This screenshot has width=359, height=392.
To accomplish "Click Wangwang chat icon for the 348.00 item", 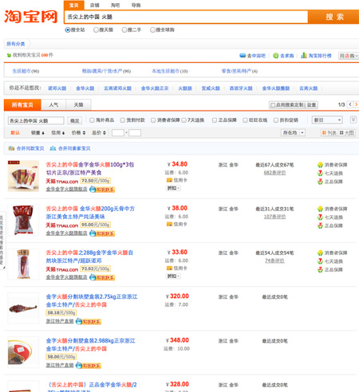I will (89, 366).
